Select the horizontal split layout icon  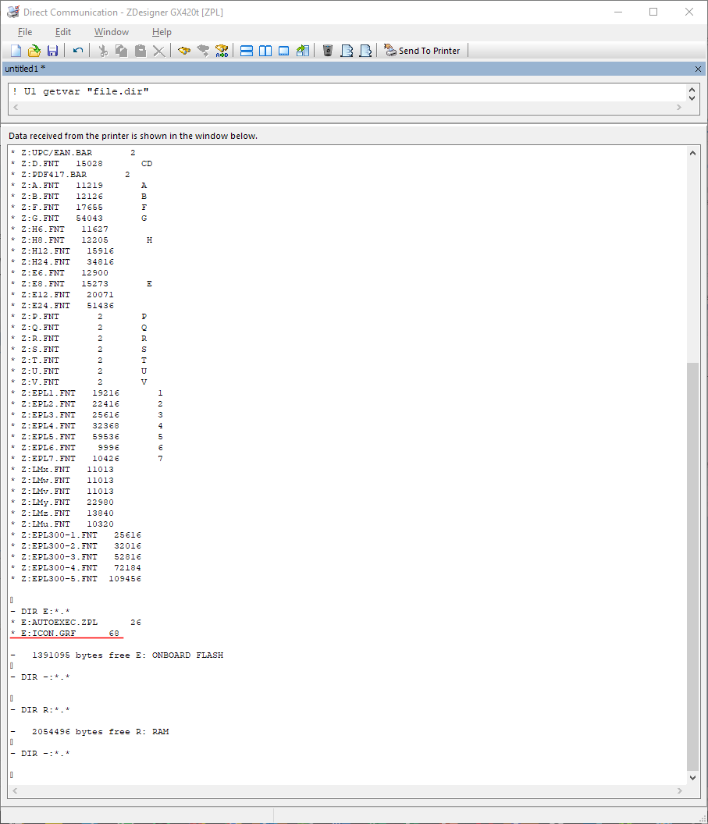point(247,51)
